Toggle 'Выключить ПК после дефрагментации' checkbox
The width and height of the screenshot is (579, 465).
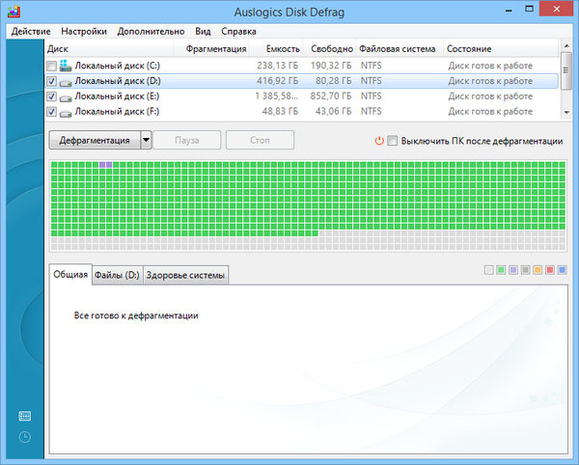coord(393,140)
